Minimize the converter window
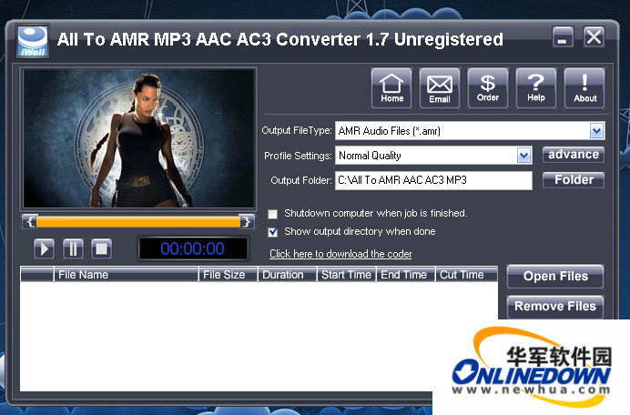 click(563, 37)
